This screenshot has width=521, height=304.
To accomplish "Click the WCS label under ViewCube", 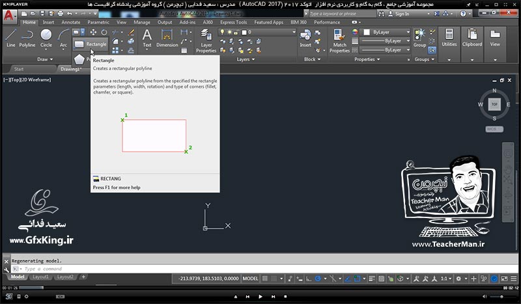I will (494, 129).
